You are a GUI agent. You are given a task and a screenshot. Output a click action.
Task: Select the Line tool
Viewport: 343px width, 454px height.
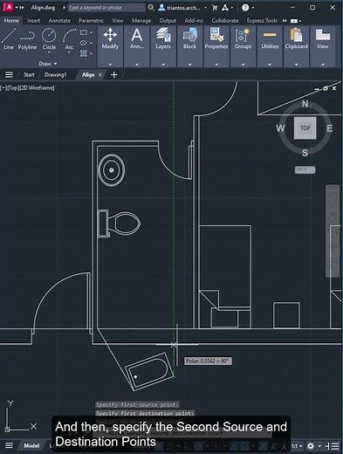click(8, 38)
